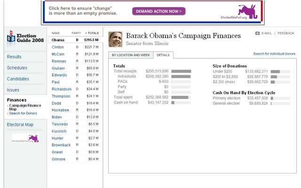301x188 pixels.
Task: Sort the list by Name header
Action: coord(55,33)
